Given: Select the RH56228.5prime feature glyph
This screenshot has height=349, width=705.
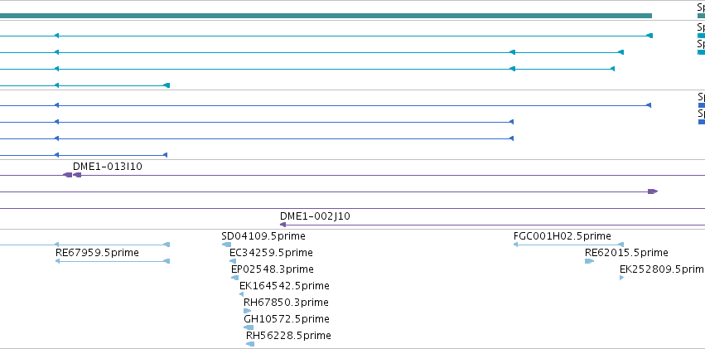Looking at the screenshot, I should 250,344.
